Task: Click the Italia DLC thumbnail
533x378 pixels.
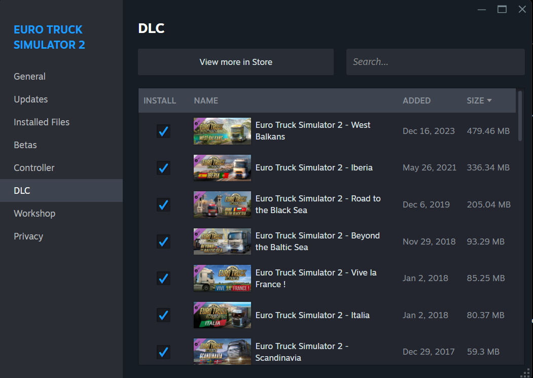Action: (x=222, y=315)
